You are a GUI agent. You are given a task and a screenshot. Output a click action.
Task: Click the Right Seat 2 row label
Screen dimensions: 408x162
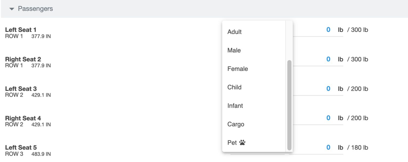[x=23, y=59]
